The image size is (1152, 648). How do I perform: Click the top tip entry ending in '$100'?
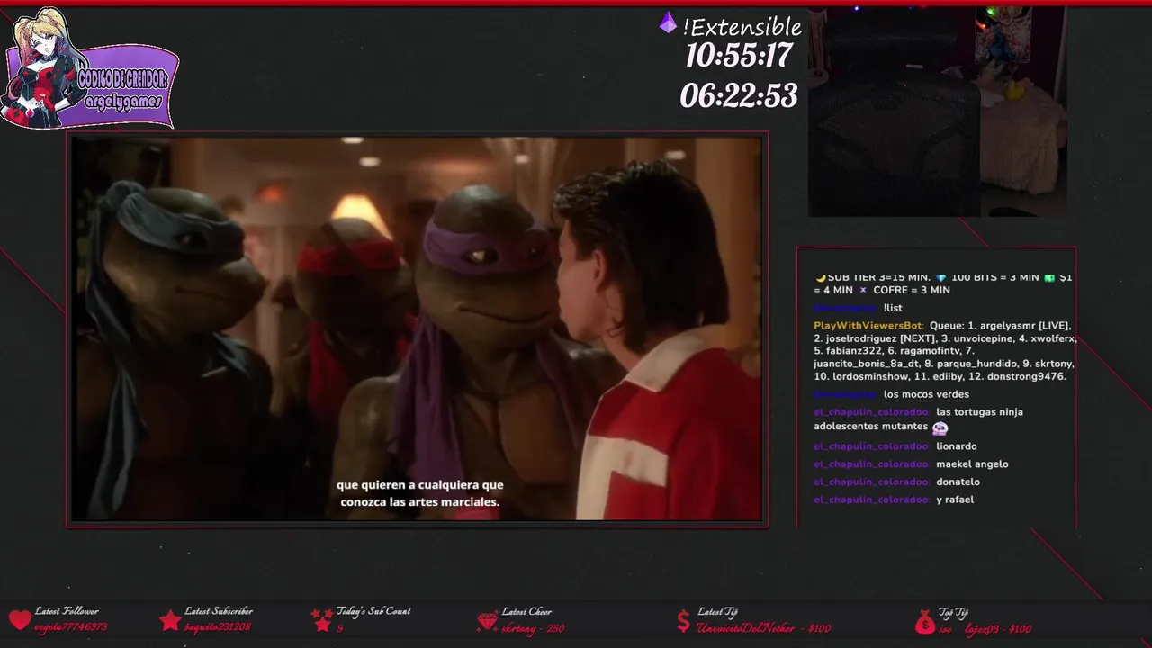(x=985, y=629)
